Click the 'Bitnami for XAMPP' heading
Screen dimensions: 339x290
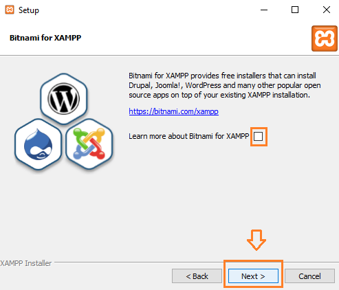click(x=45, y=38)
